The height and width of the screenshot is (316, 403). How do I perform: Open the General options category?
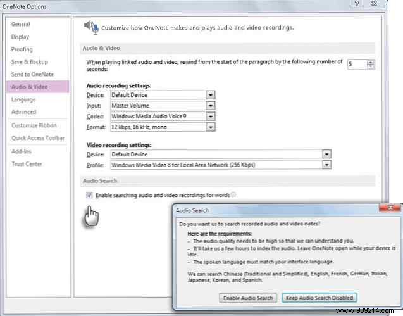coord(20,24)
